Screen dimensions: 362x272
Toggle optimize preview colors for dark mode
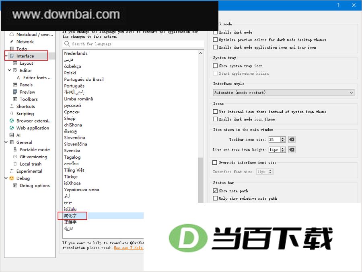click(x=215, y=40)
